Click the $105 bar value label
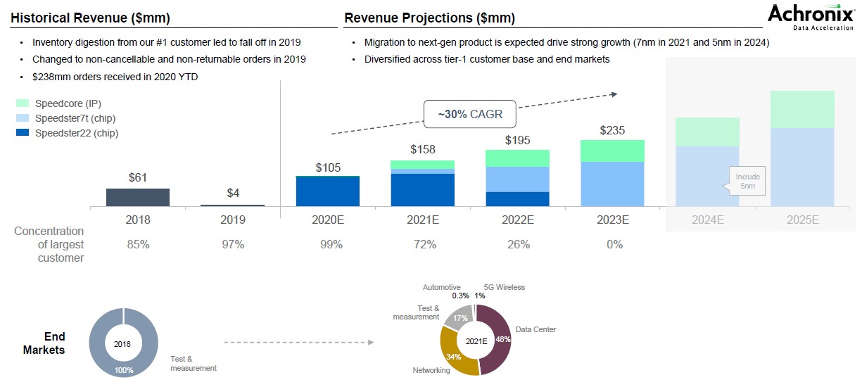The height and width of the screenshot is (387, 862). click(x=328, y=167)
